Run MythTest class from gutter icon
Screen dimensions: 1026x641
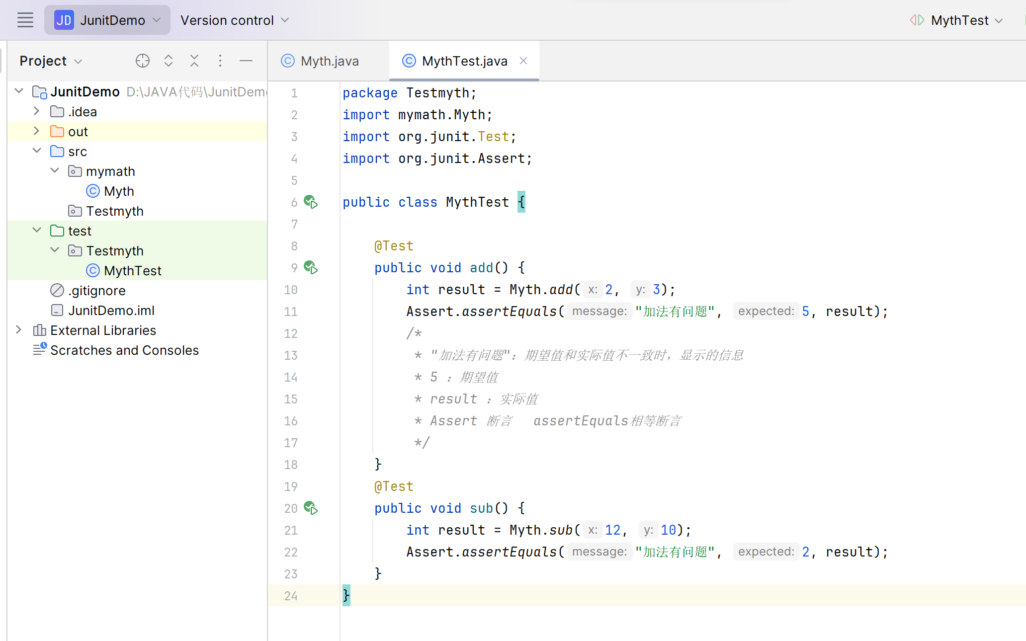coord(311,202)
